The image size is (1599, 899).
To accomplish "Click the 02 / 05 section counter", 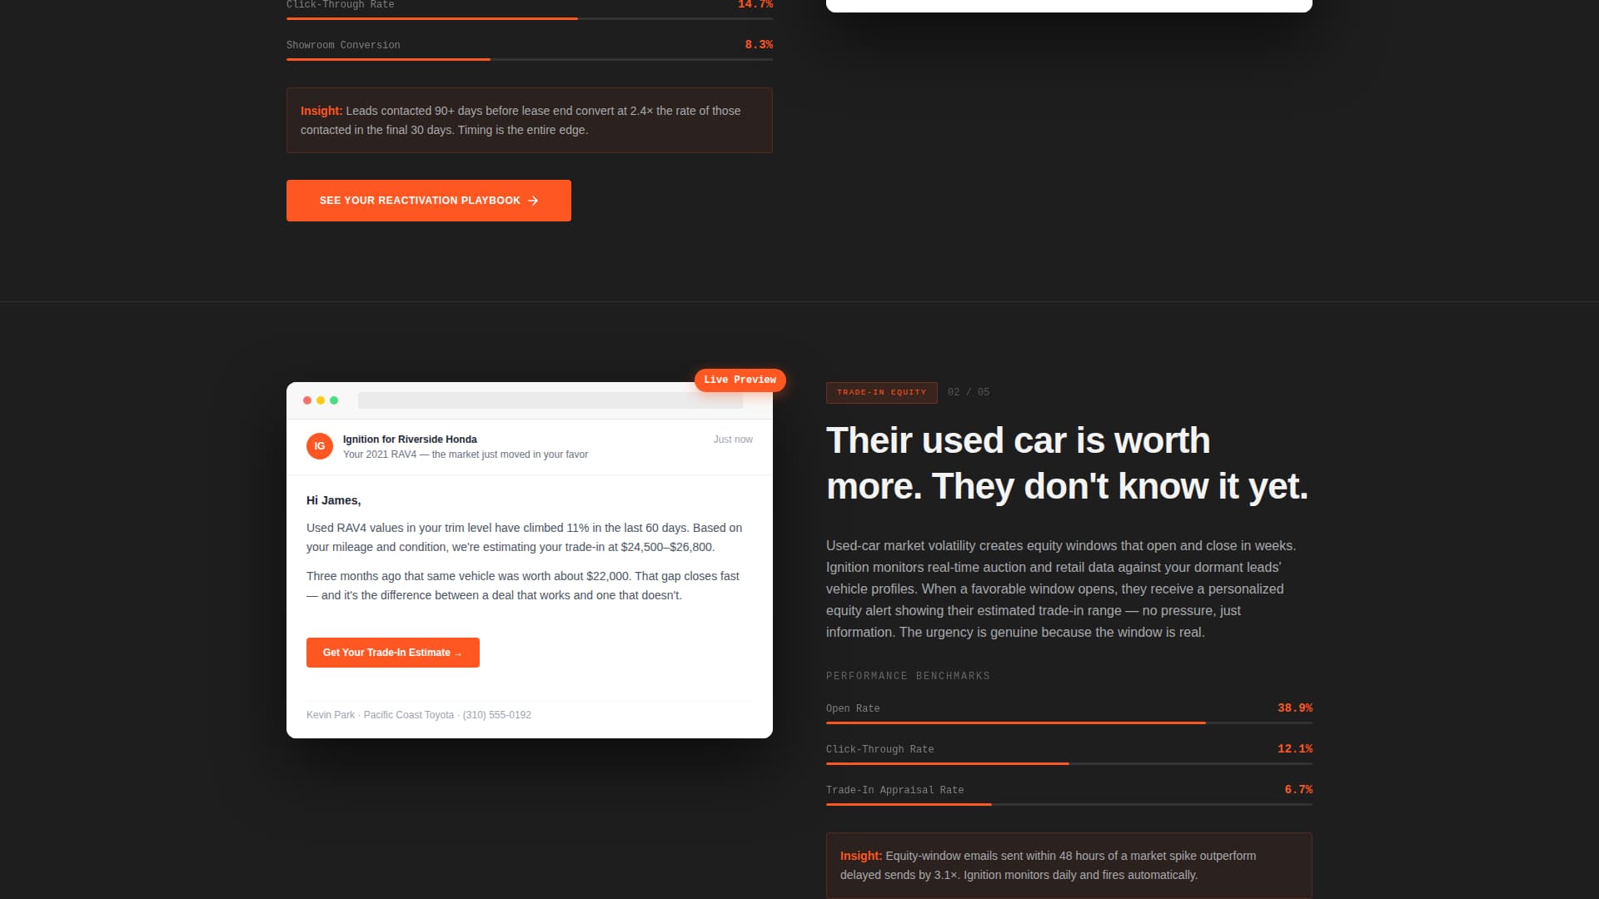I will pos(969,392).
